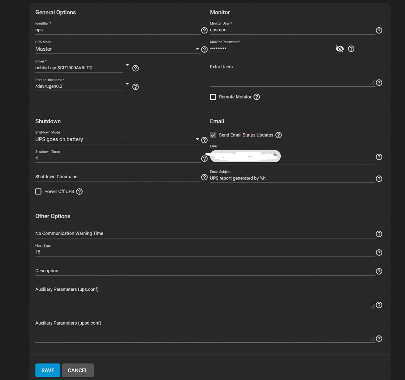Focus the Shutdown Timer field
Image resolution: width=405 pixels, height=380 pixels.
coord(118,158)
